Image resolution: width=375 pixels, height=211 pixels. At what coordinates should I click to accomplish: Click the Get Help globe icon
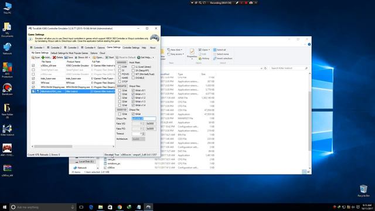tap(138, 57)
